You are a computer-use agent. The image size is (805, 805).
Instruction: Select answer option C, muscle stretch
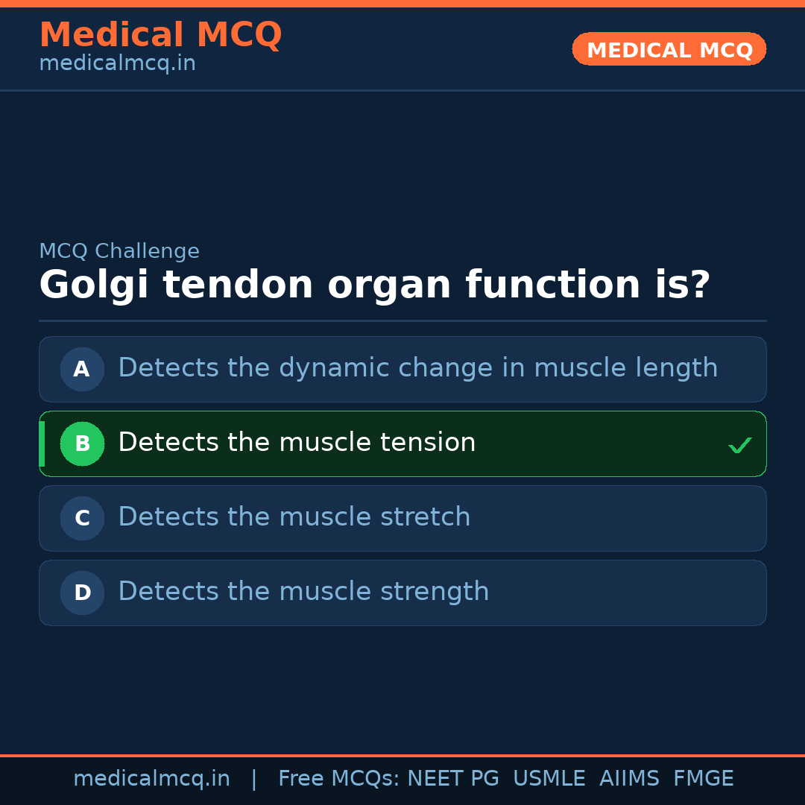click(x=402, y=518)
